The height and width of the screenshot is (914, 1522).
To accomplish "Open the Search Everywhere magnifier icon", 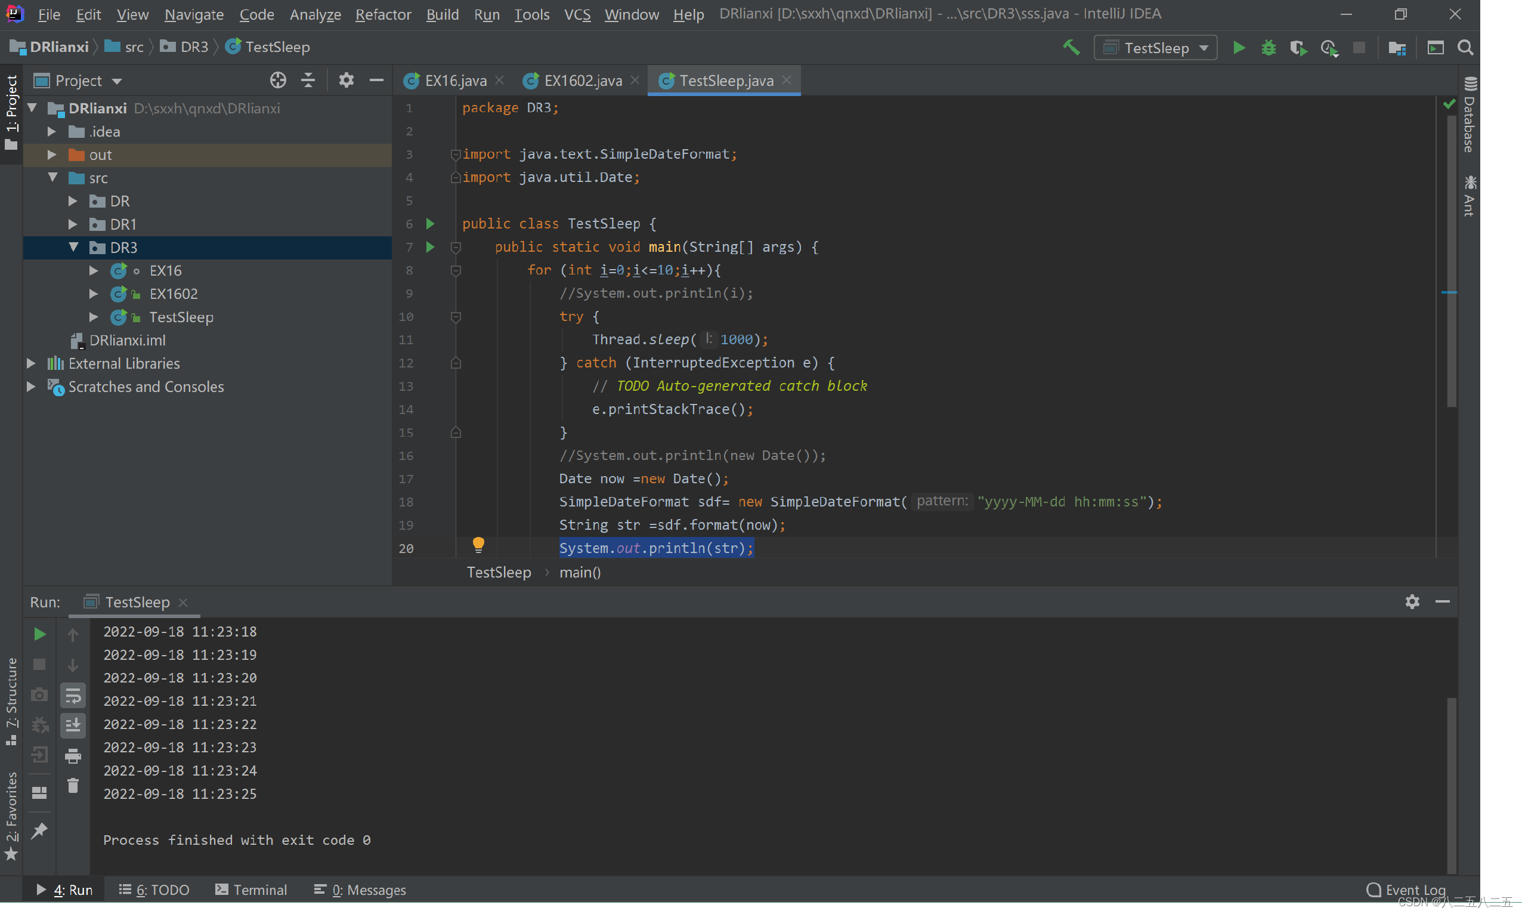I will coord(1465,47).
